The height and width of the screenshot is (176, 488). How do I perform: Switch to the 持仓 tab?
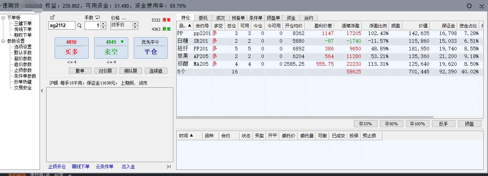pyautogui.click(x=185, y=18)
